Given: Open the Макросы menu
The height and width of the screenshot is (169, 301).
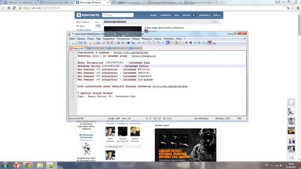Looking at the screenshot, I should pyautogui.click(x=147, y=38).
